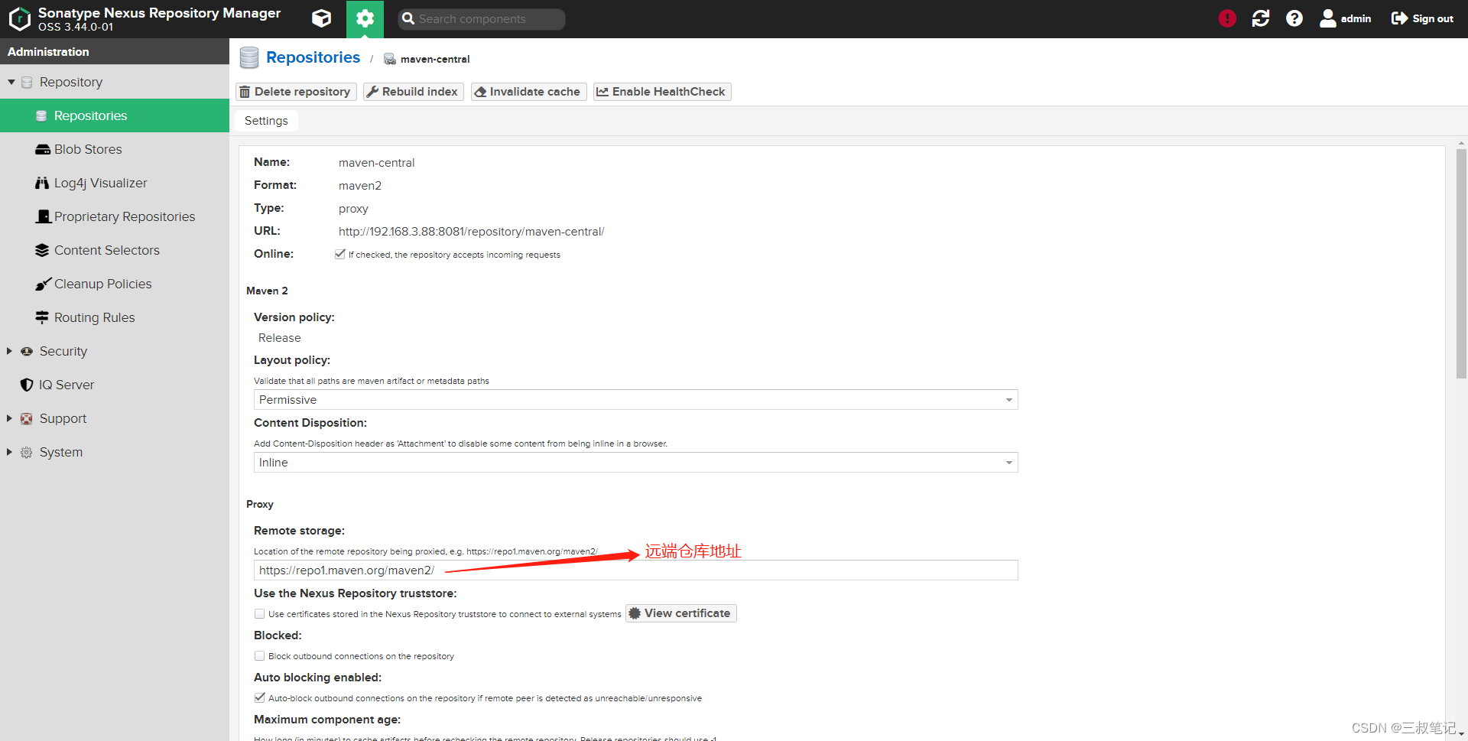Enable Use Nexus Repository truststore checkbox
Image resolution: width=1468 pixels, height=741 pixels.
[x=260, y=613]
